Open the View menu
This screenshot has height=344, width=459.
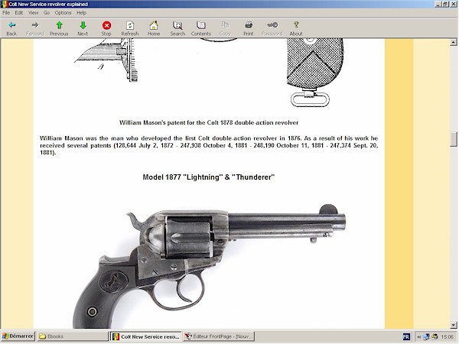tap(34, 12)
